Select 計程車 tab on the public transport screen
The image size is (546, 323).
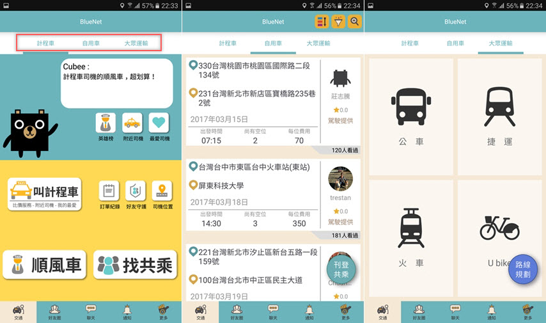410,43
